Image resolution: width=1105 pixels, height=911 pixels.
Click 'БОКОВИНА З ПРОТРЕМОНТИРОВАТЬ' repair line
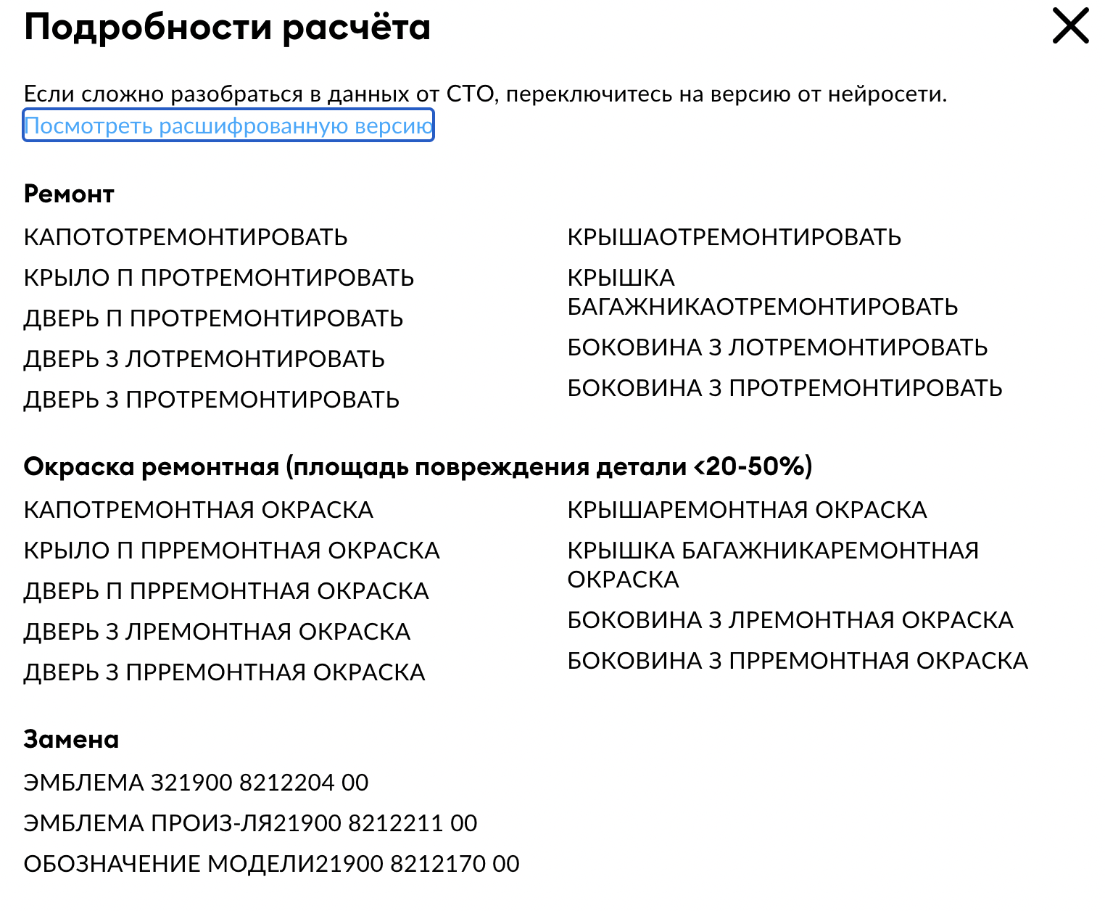click(x=785, y=389)
